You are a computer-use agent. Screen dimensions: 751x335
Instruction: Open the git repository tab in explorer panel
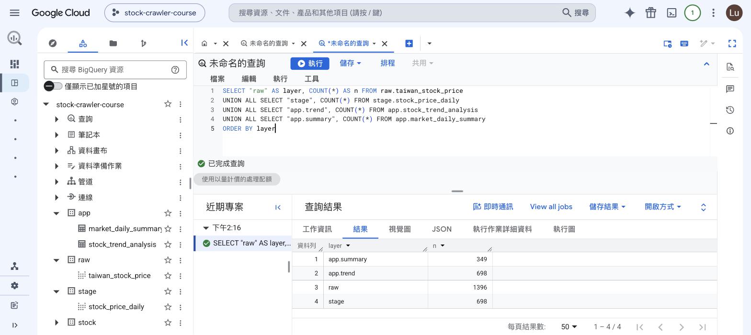[x=143, y=43]
